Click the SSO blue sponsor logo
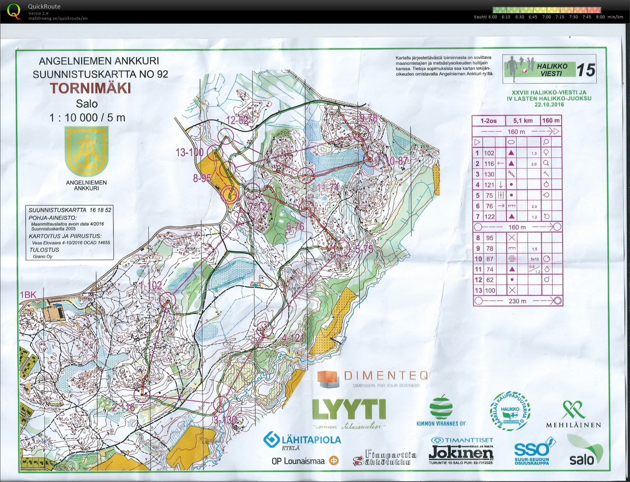Image resolution: width=630 pixels, height=482 pixels. point(532,450)
